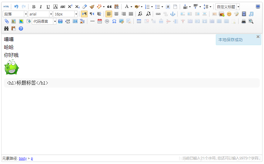264x164 pixels.
Task: Toggle strikethrough formatting
Action: 63,7
